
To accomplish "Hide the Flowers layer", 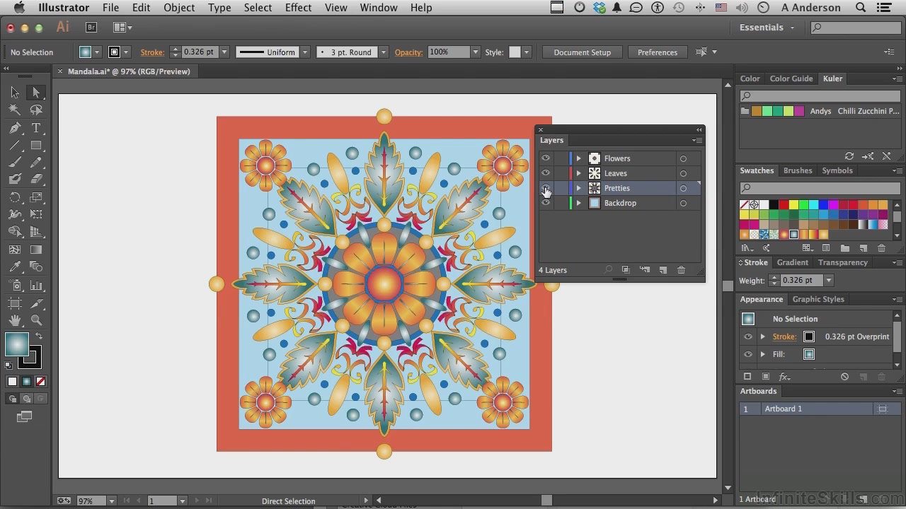I will (546, 158).
